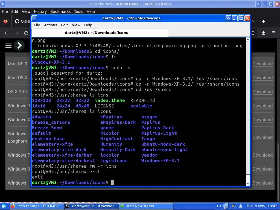Click Download link for Windows 7

pyautogui.click(x=262, y=155)
